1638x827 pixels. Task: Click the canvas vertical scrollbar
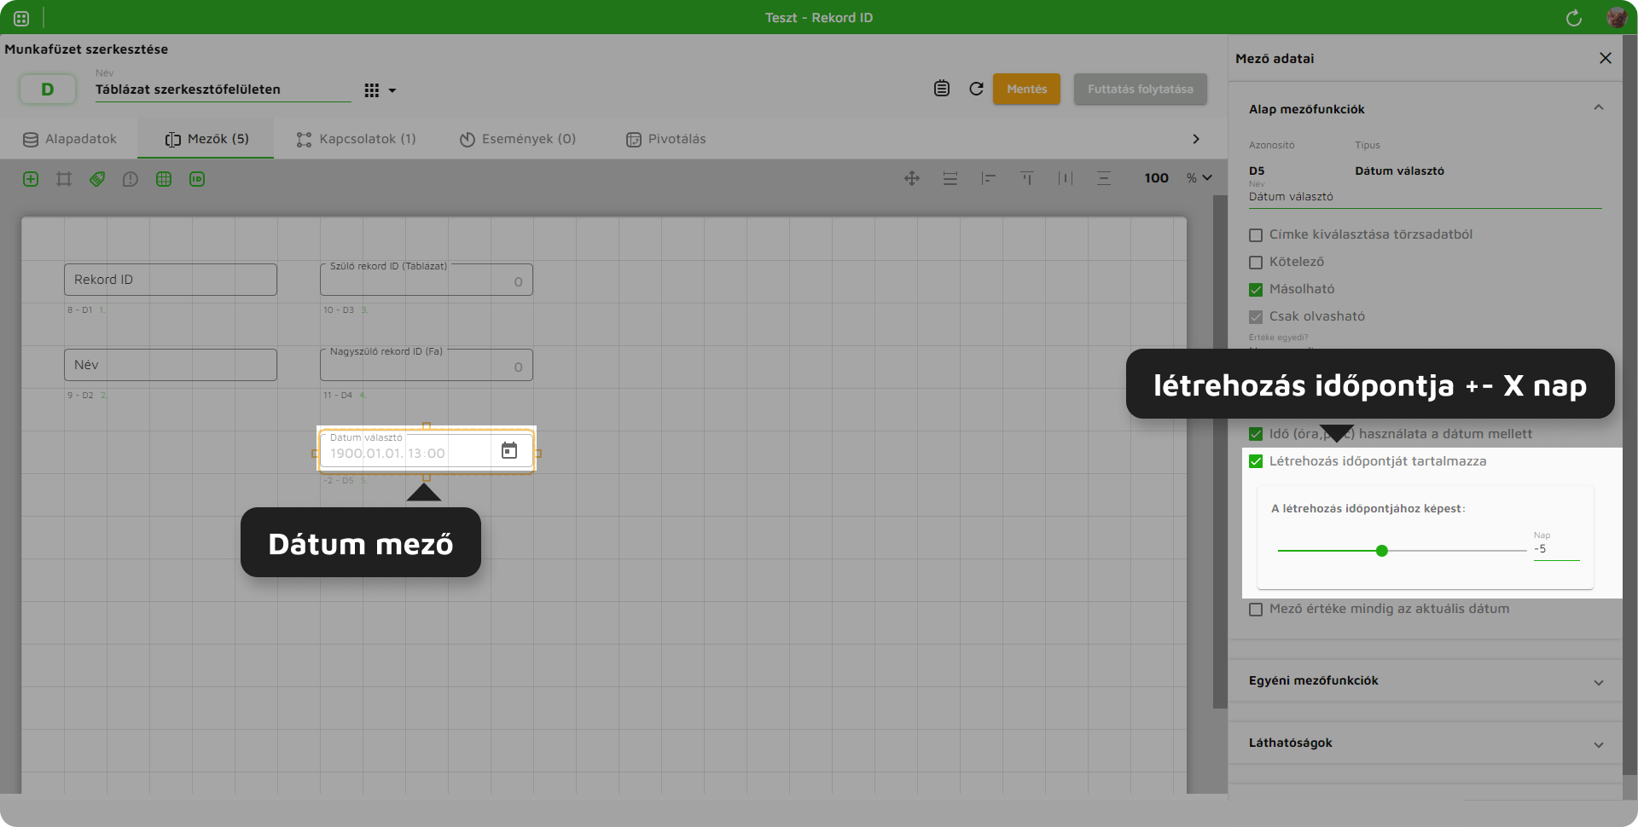click(x=1219, y=452)
